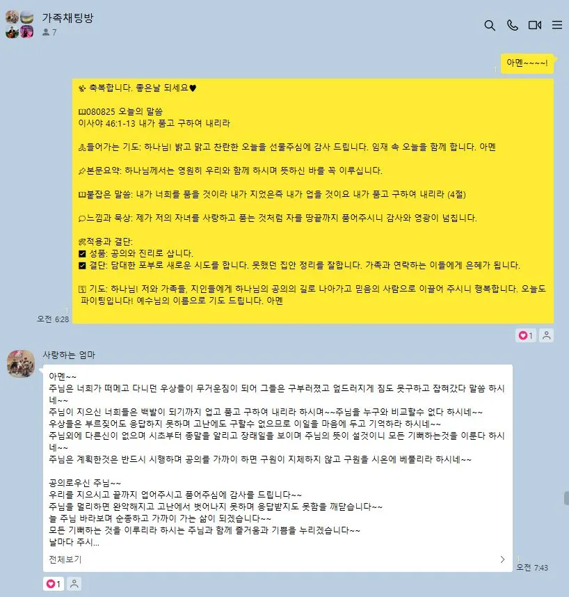Click the person icon under mom's message

[x=74, y=584]
